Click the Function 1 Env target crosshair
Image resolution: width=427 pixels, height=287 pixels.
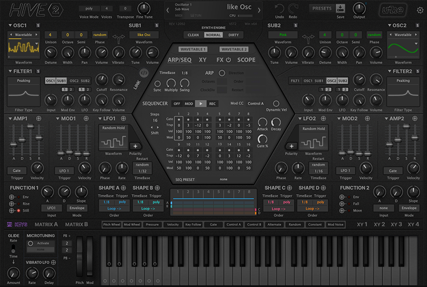[x=12, y=196]
